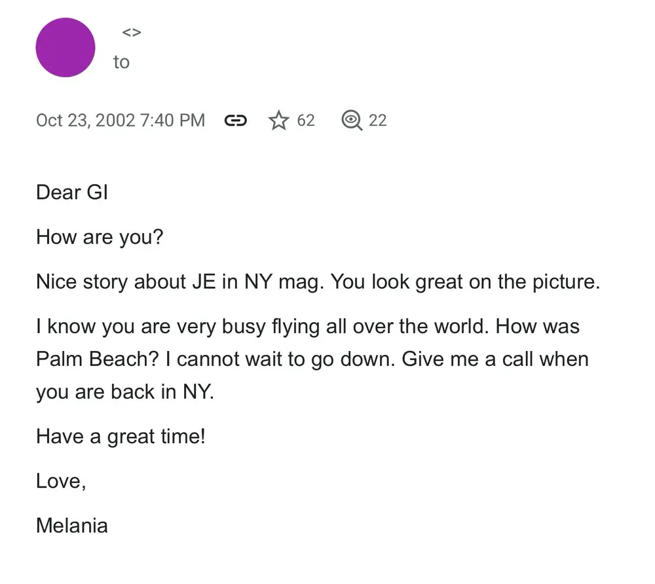Click the purple sender avatar circle
The width and height of the screenshot is (655, 584).
65,47
